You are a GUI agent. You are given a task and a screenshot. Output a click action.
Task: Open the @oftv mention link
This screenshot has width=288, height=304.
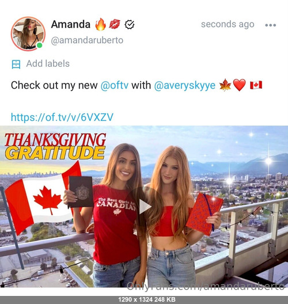coord(115,85)
